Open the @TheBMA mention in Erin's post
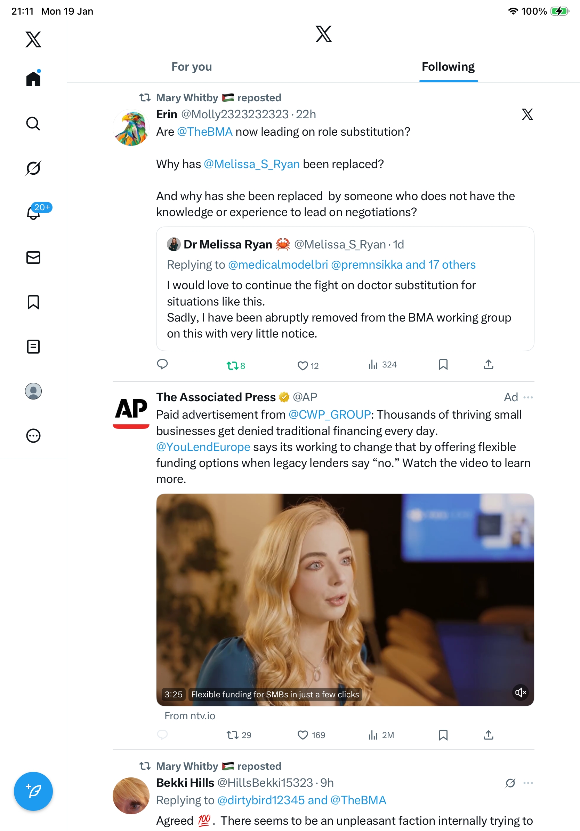The height and width of the screenshot is (831, 580). pyautogui.click(x=204, y=132)
